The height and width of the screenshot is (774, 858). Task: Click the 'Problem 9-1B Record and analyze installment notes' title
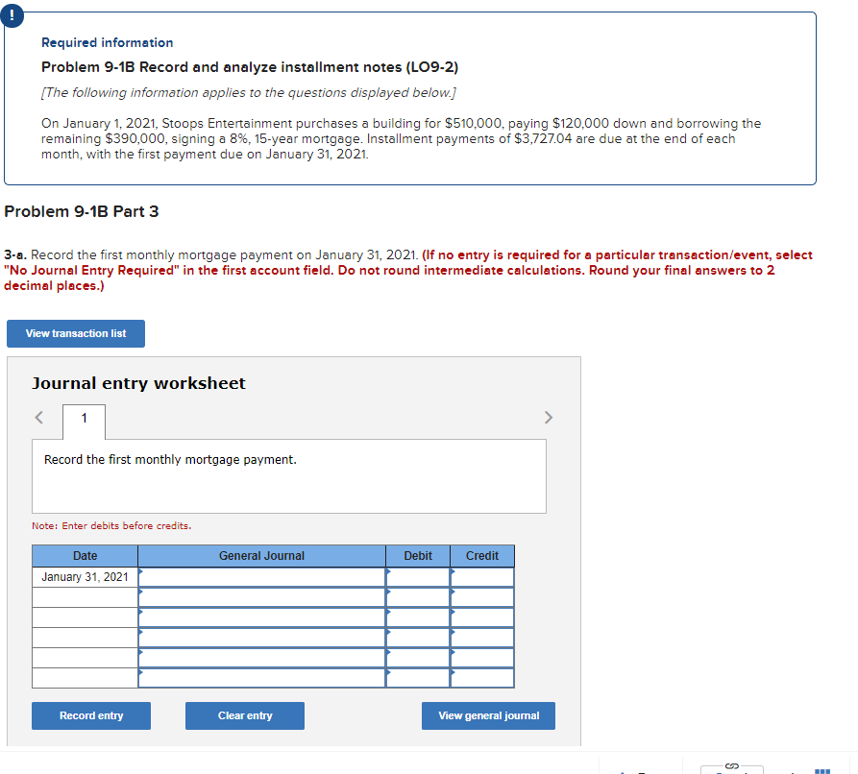[x=250, y=67]
